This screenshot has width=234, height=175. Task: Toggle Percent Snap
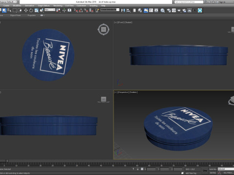pos(86,10)
